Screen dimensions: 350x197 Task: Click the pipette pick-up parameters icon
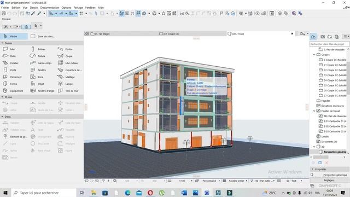33,13
